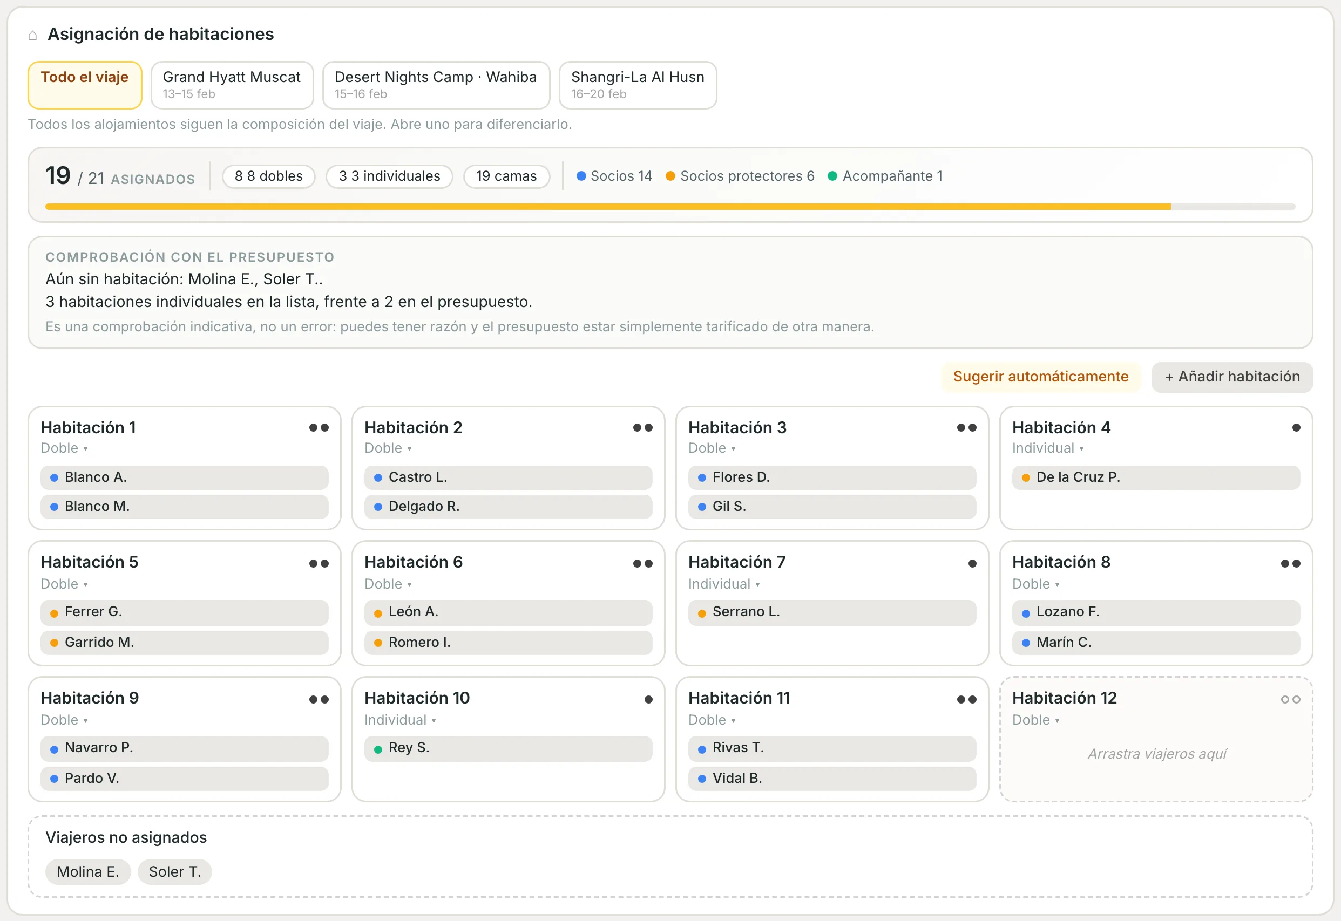Open the Individual type dropdown in Habitación 7
Screen dimensions: 1341x921
tap(724, 584)
